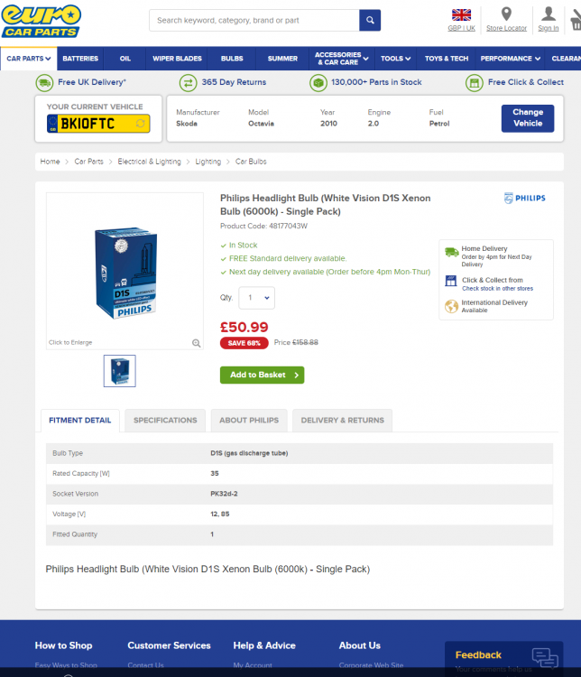
Task: Click the search magnifier button
Action: pyautogui.click(x=370, y=20)
